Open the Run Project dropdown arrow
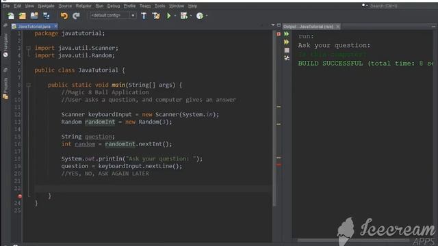This screenshot has height=246, width=438. click(x=175, y=16)
